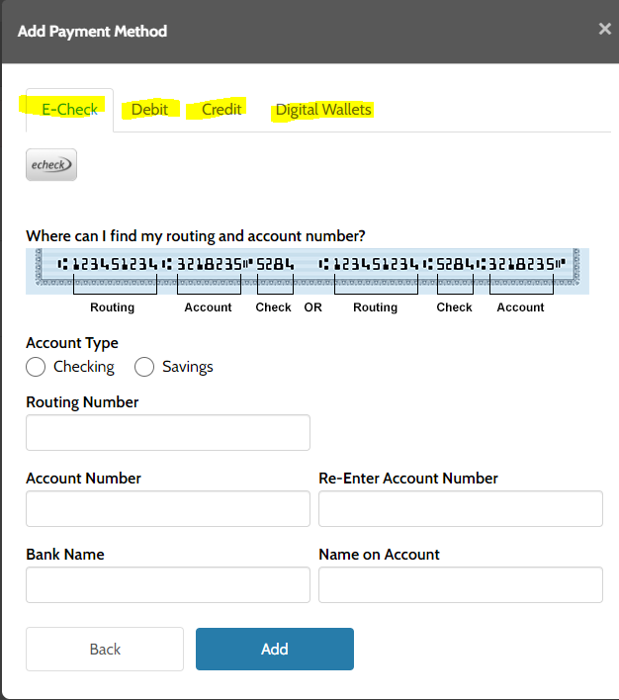Click the Back button
Screen dimensions: 619x700
105,649
